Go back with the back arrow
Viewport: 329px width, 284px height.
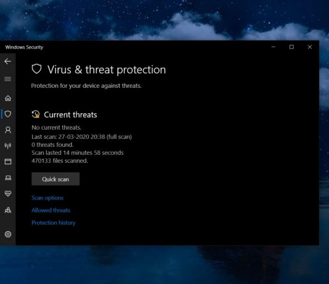click(x=8, y=61)
